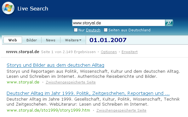This screenshot has width=188, height=117.
Task: Open the Erweitert search link
Action: pyautogui.click(x=130, y=52)
